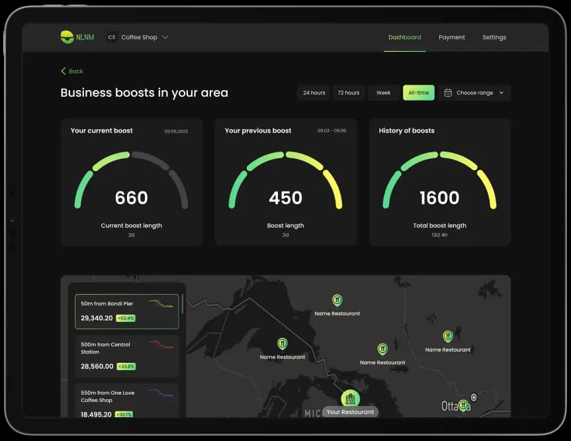
Task: Expand the Choose range dropdown
Action: pyautogui.click(x=474, y=93)
